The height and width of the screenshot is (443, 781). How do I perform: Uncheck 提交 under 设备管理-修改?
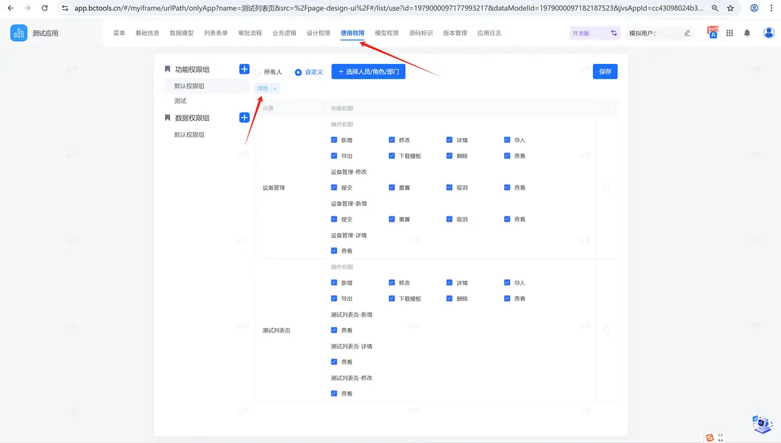point(334,187)
